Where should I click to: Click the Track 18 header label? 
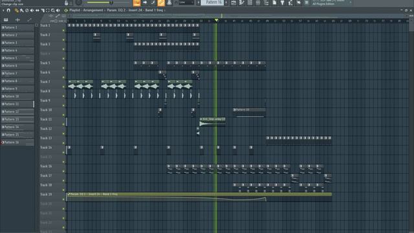(x=46, y=185)
